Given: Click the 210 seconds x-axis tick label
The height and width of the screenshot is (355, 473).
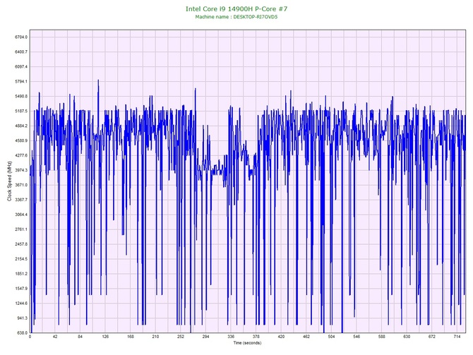Looking at the screenshot, I should pos(155,337).
